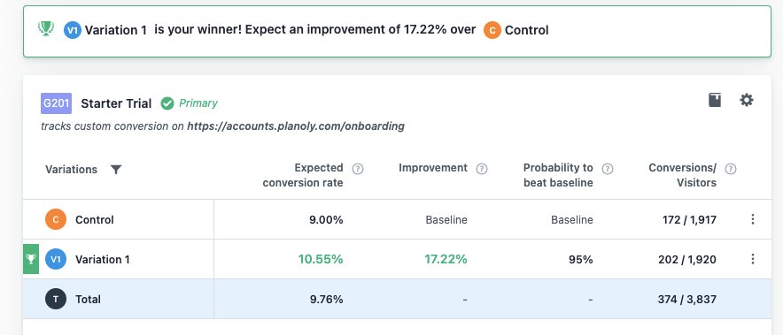Click the dark T avatar for Total row

coord(56,299)
